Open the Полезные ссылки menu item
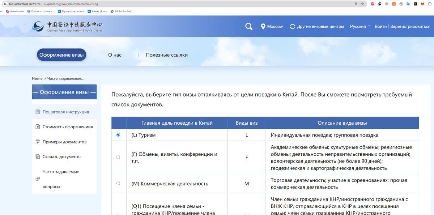The width and height of the screenshot is (434, 215). [167, 55]
